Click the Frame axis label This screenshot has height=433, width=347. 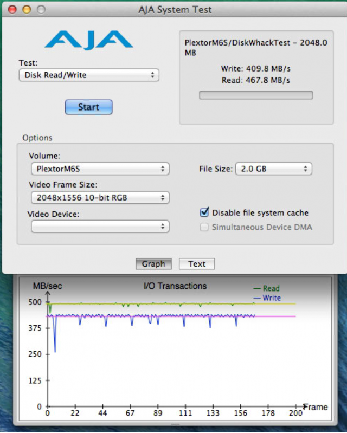[316, 407]
